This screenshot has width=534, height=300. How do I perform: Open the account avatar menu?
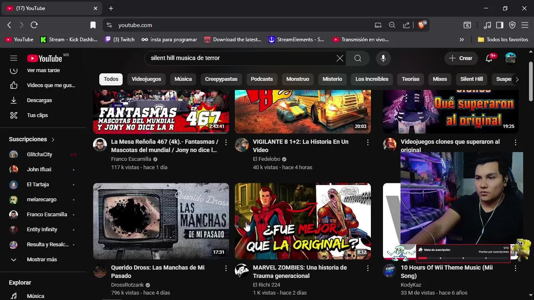[511, 58]
